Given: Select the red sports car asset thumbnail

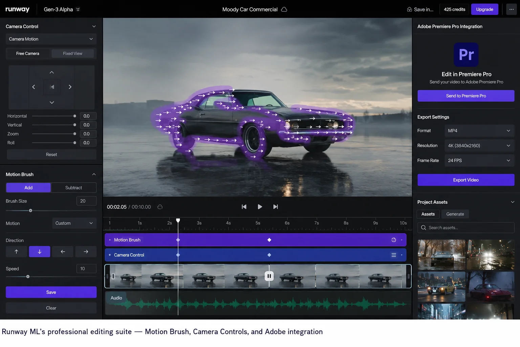Looking at the screenshot, I should coord(491,287).
